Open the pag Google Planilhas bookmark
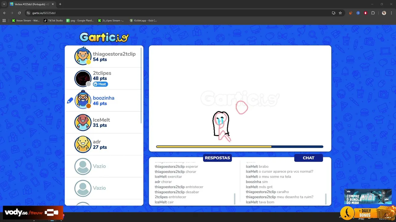The width and height of the screenshot is (396, 222). coord(80,21)
